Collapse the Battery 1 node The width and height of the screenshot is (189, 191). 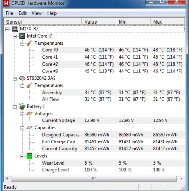coord(15,107)
